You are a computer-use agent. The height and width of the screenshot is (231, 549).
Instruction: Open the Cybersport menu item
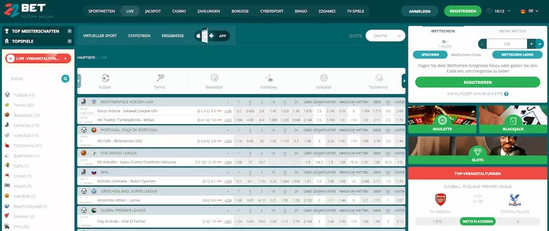click(272, 11)
